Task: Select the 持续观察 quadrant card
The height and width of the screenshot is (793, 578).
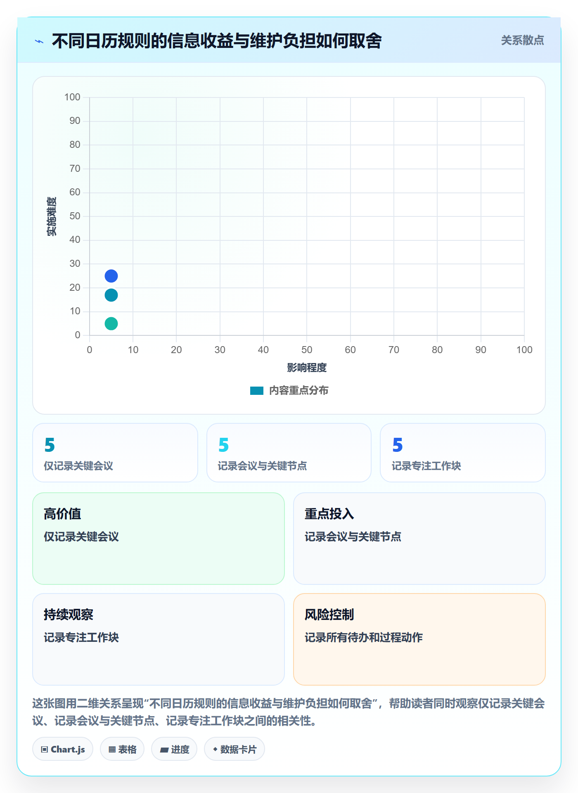Action: (159, 639)
